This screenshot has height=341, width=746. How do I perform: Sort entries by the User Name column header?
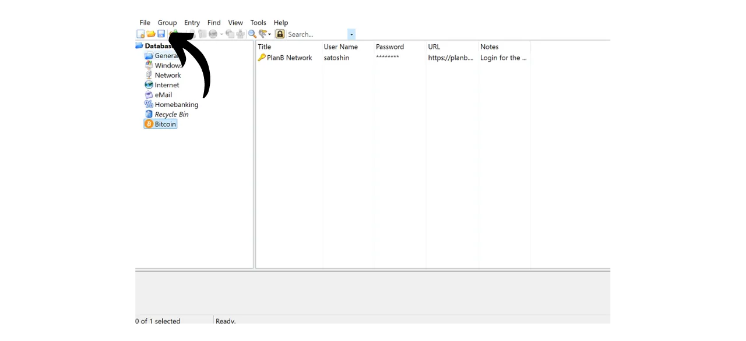[340, 47]
